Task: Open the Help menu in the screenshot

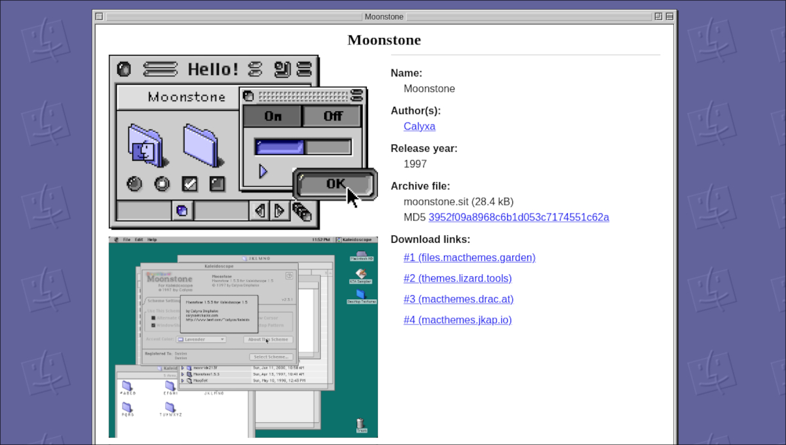Action: point(152,240)
